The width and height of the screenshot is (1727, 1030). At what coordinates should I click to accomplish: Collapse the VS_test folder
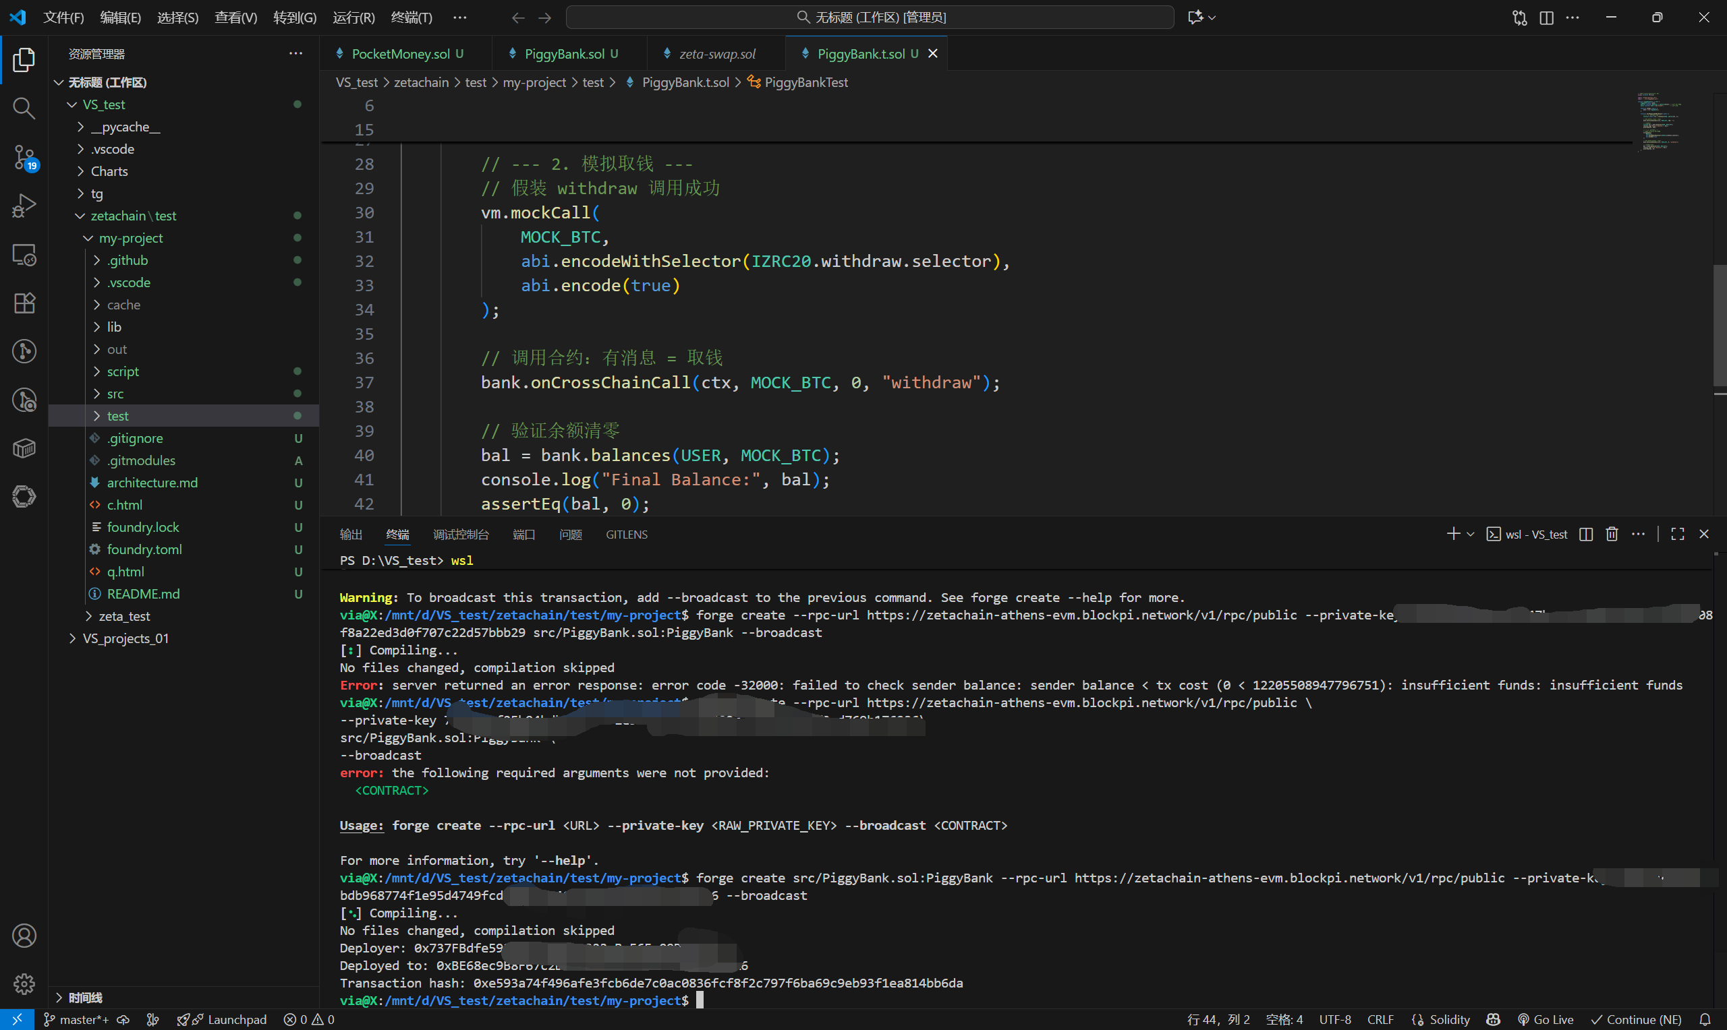point(104,104)
